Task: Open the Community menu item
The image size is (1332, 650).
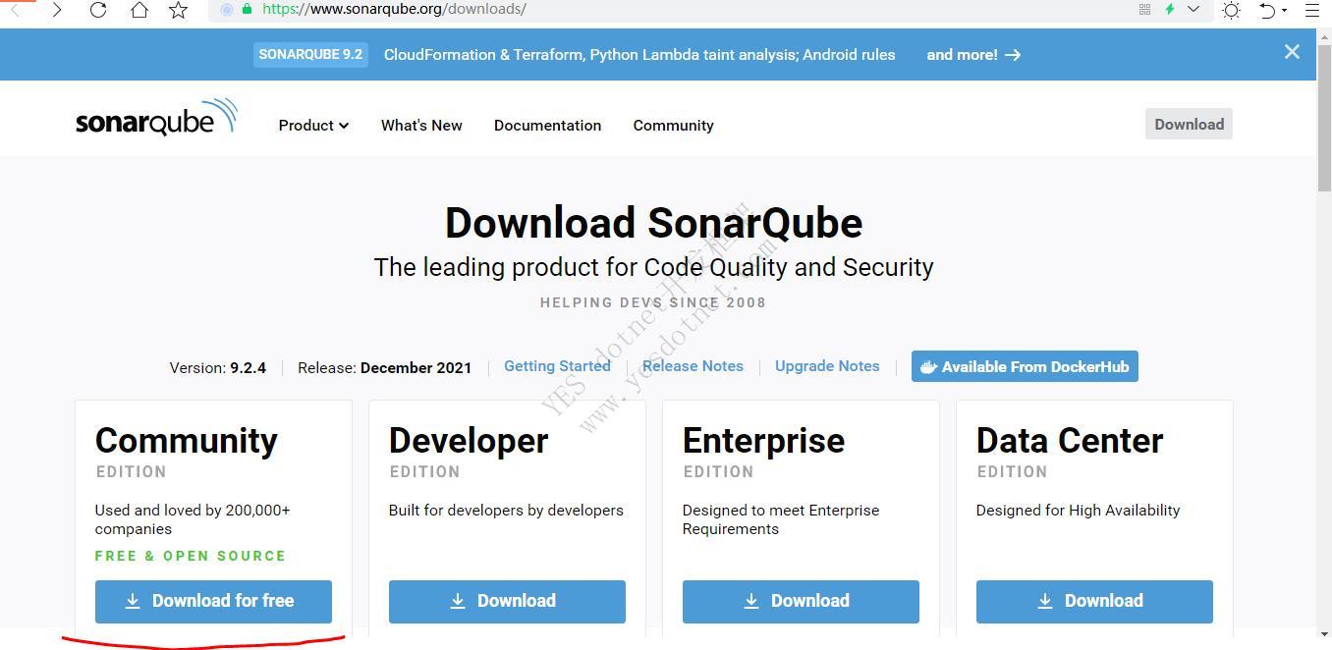Action: click(x=673, y=126)
